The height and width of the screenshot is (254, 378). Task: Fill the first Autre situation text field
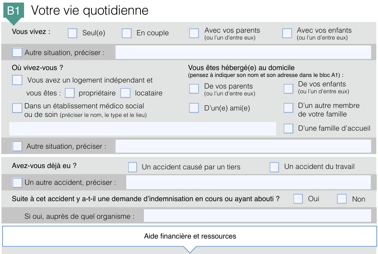243,52
